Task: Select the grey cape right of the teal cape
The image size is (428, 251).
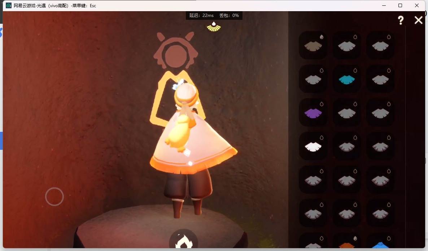Action: 380,80
